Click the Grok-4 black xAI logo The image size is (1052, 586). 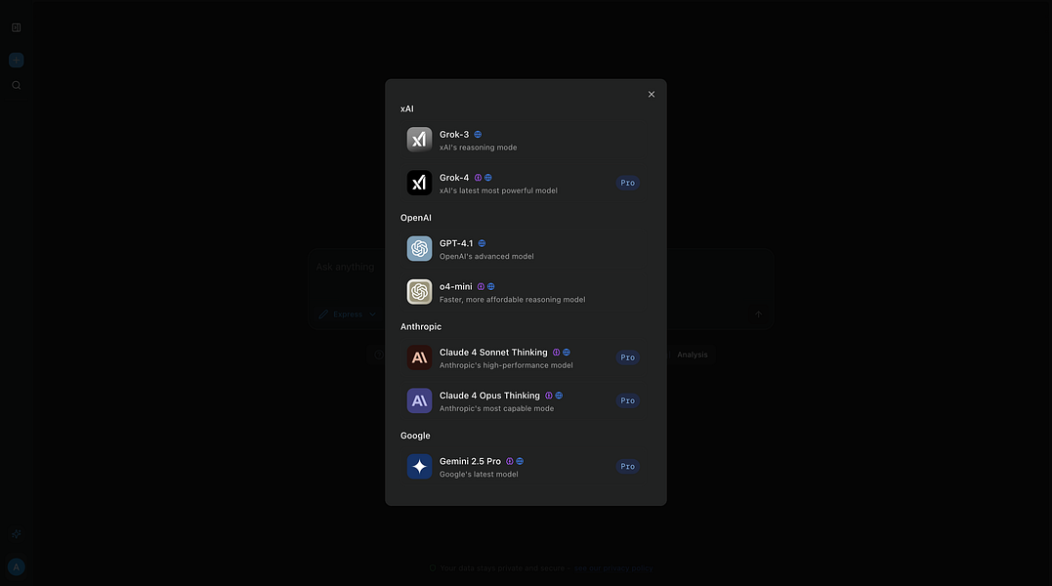tap(419, 183)
